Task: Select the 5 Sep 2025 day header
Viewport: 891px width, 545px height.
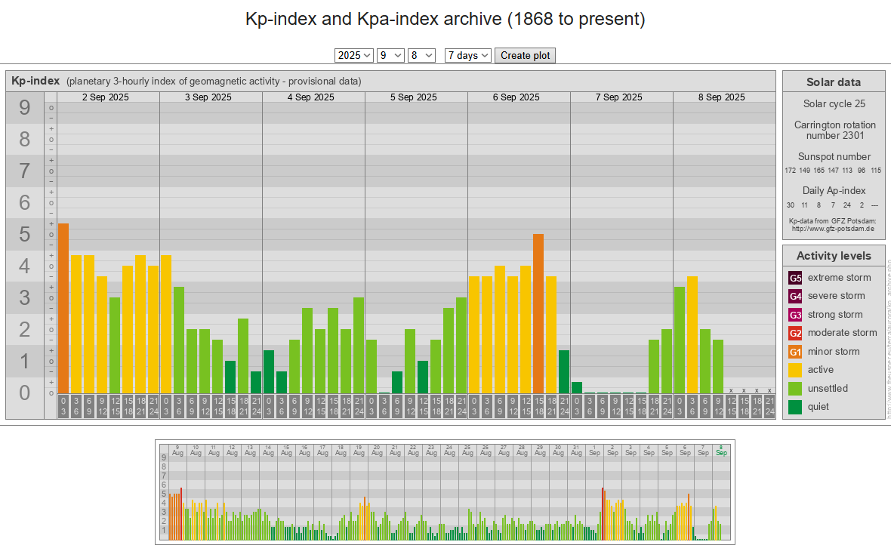Action: pyautogui.click(x=413, y=97)
